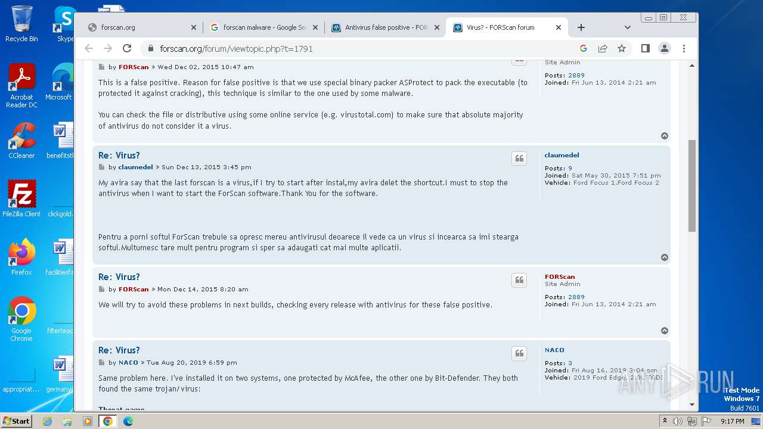Show hidden system tray icons
Image resolution: width=763 pixels, height=429 pixels.
coord(665,421)
